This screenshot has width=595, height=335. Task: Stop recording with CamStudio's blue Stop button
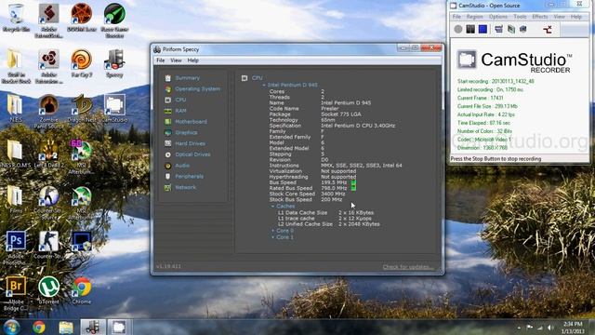pos(483,29)
